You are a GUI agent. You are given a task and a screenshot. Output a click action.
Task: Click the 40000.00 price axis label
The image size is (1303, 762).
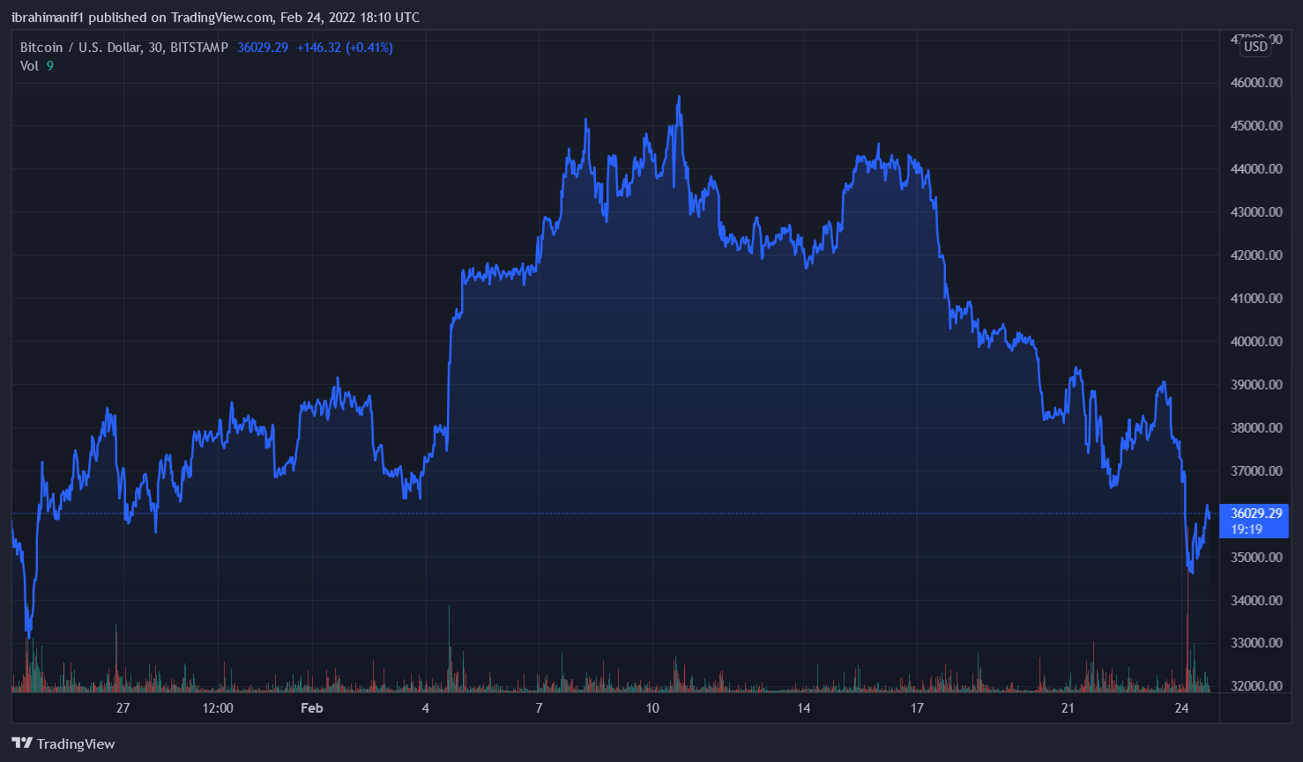click(1256, 342)
